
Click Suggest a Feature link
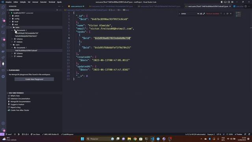coord(17,105)
